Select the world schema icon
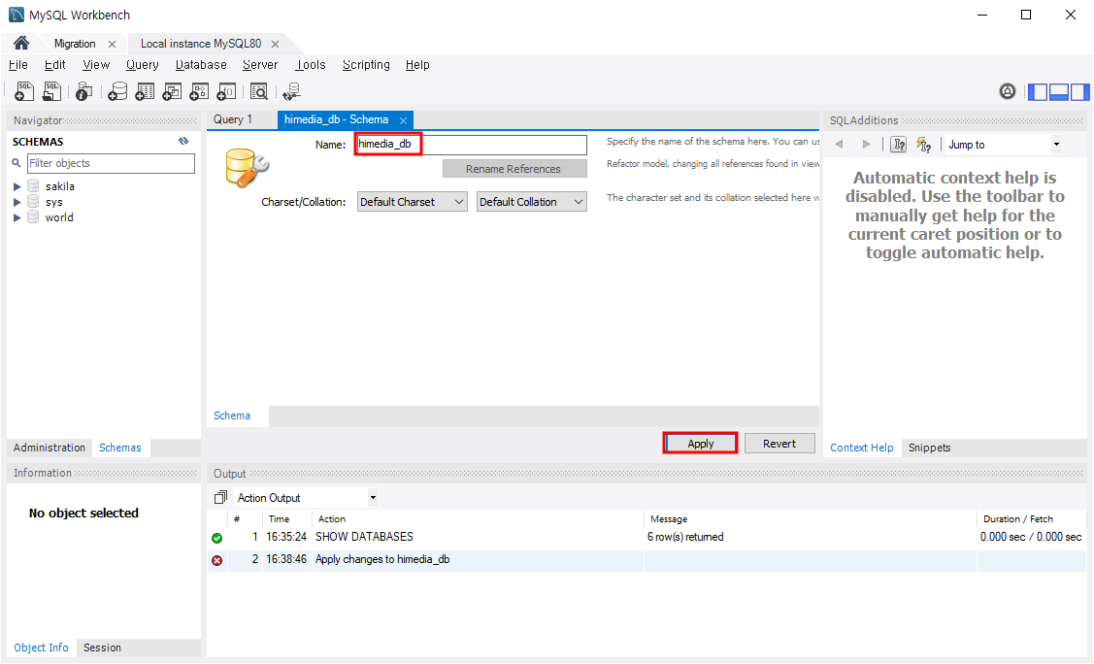Screen dimensions: 1094x664 (x=33, y=217)
